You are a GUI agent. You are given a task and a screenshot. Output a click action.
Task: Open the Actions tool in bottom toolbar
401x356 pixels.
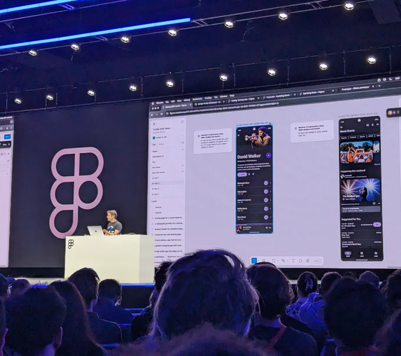pyautogui.click(x=308, y=261)
